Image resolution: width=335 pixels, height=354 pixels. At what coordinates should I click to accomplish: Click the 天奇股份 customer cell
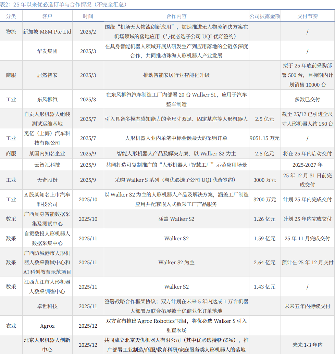[47, 180]
